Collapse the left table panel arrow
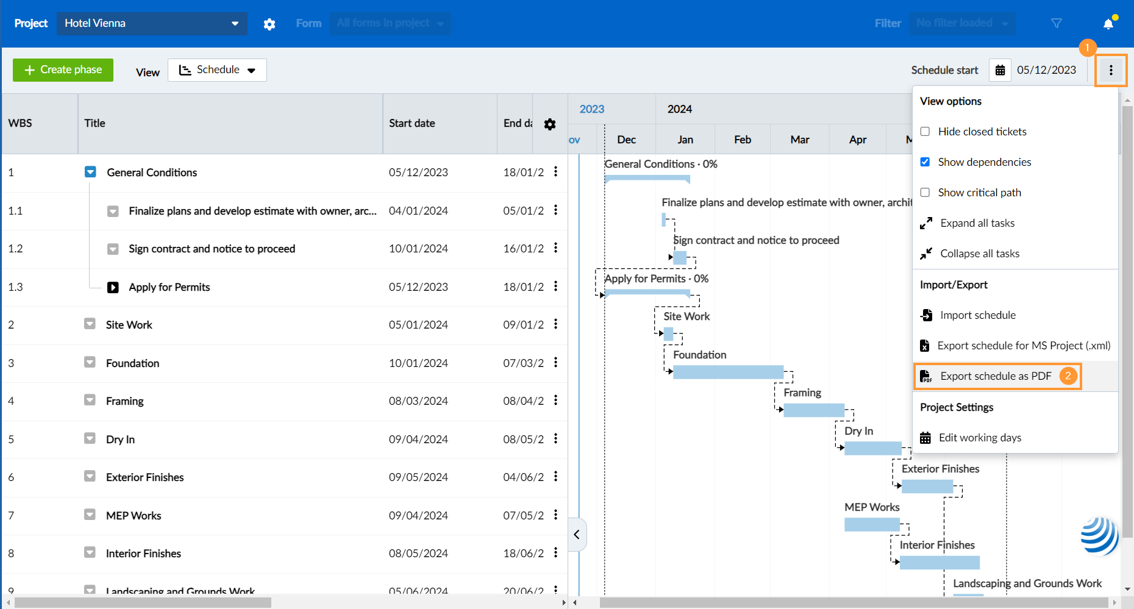Screen dimensions: 1134x609 click(577, 535)
